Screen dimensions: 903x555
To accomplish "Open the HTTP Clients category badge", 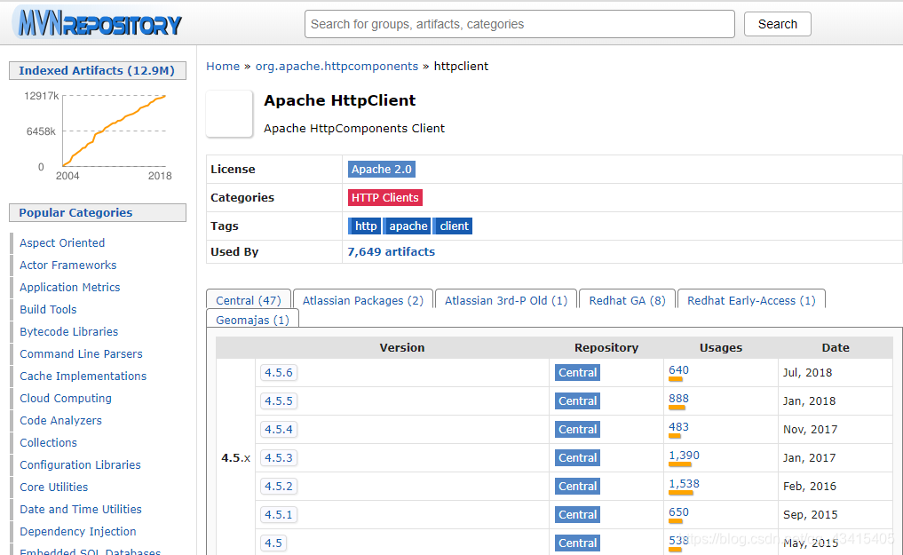I will click(x=384, y=197).
